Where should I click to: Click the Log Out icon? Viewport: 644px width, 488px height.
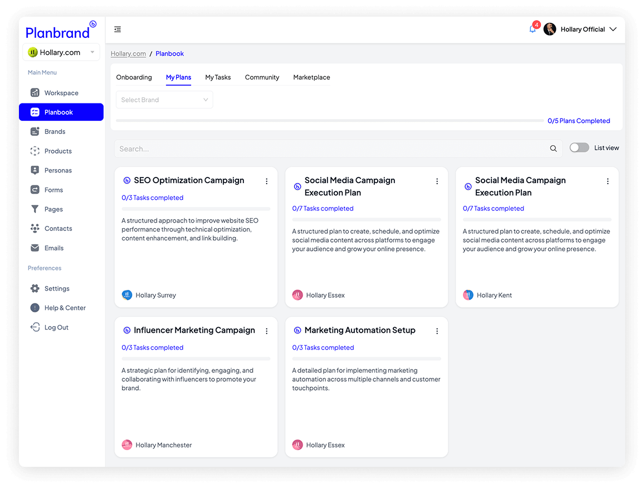(35, 327)
